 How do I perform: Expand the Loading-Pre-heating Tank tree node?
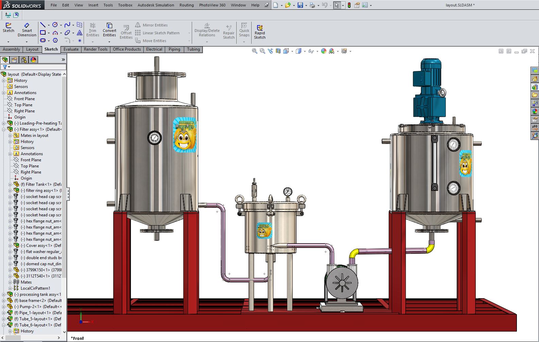coord(4,123)
